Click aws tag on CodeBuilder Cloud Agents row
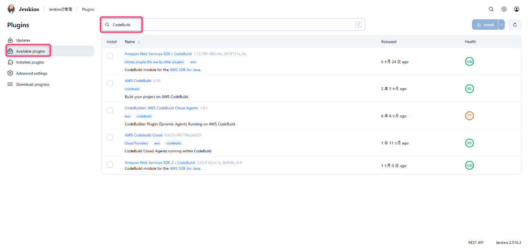Viewport: 529px width, 251px height. point(128,116)
